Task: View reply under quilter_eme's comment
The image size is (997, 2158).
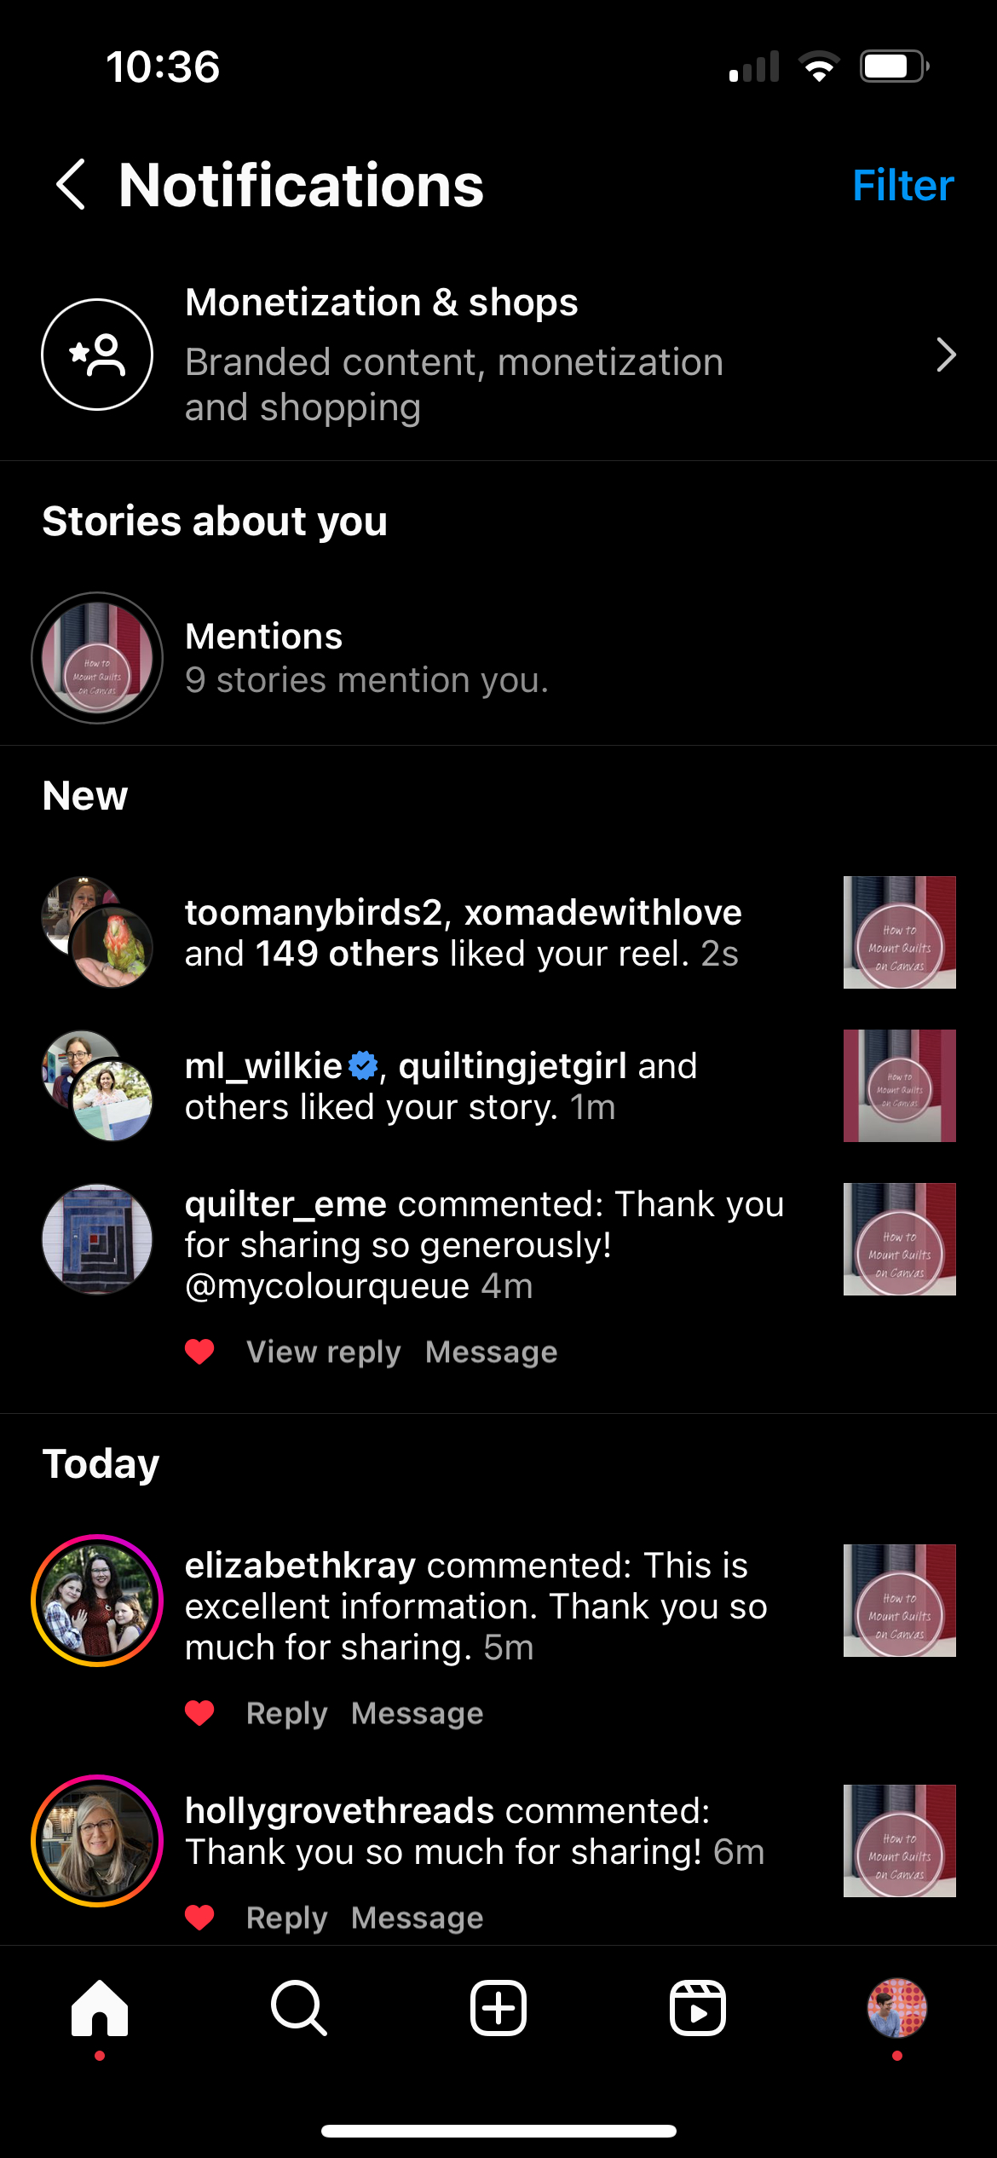Action: click(324, 1352)
